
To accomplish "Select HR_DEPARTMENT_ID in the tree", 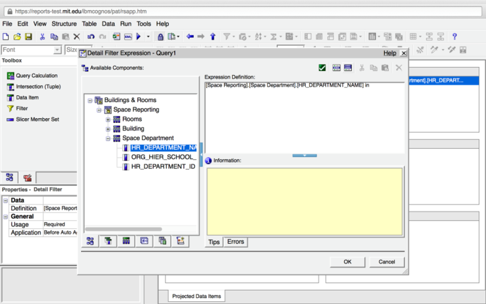I will pos(163,166).
